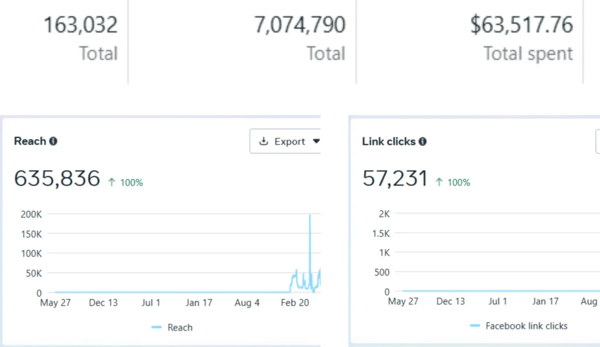600x347 pixels.
Task: Click the partially visible button in Link clicks card
Action: click(x=597, y=142)
